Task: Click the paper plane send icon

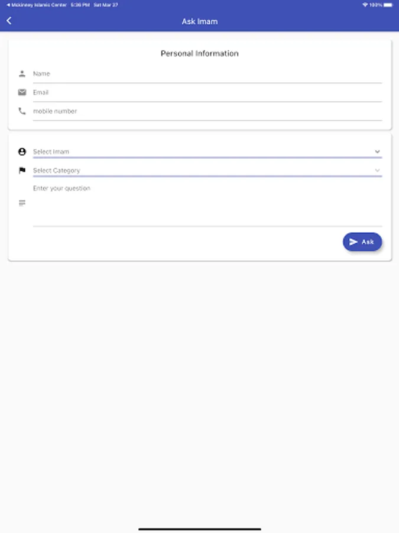Action: coord(353,242)
